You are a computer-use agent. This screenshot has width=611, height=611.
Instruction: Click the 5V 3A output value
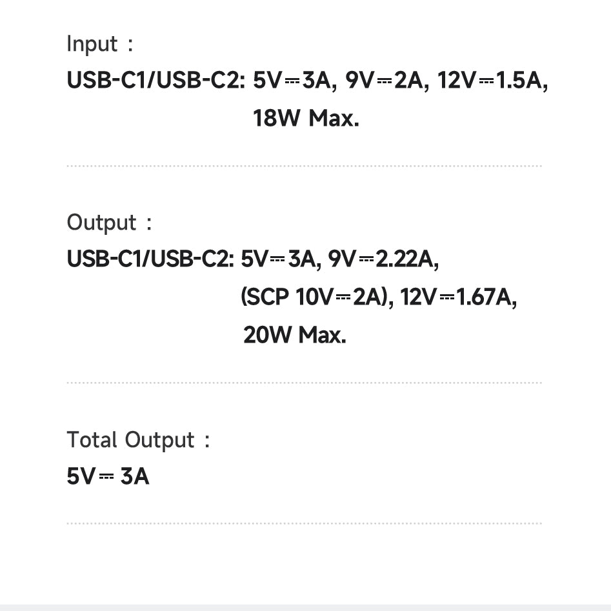click(x=281, y=259)
